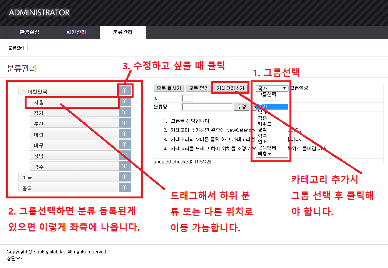Select 근무형태 option in the dropdown list

267,148
